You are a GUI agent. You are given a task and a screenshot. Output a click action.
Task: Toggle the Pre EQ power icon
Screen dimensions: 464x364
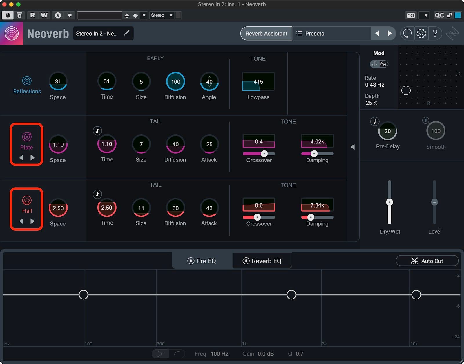[191, 261]
